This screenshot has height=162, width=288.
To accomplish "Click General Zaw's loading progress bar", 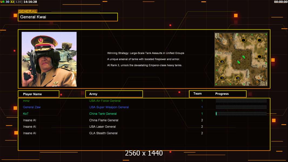I will click(241, 107).
